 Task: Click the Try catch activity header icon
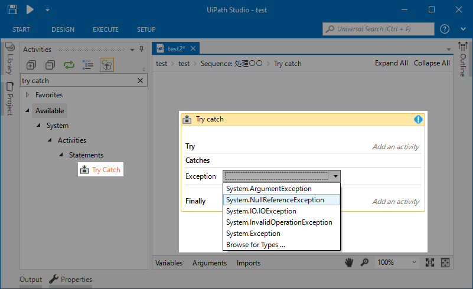187,119
